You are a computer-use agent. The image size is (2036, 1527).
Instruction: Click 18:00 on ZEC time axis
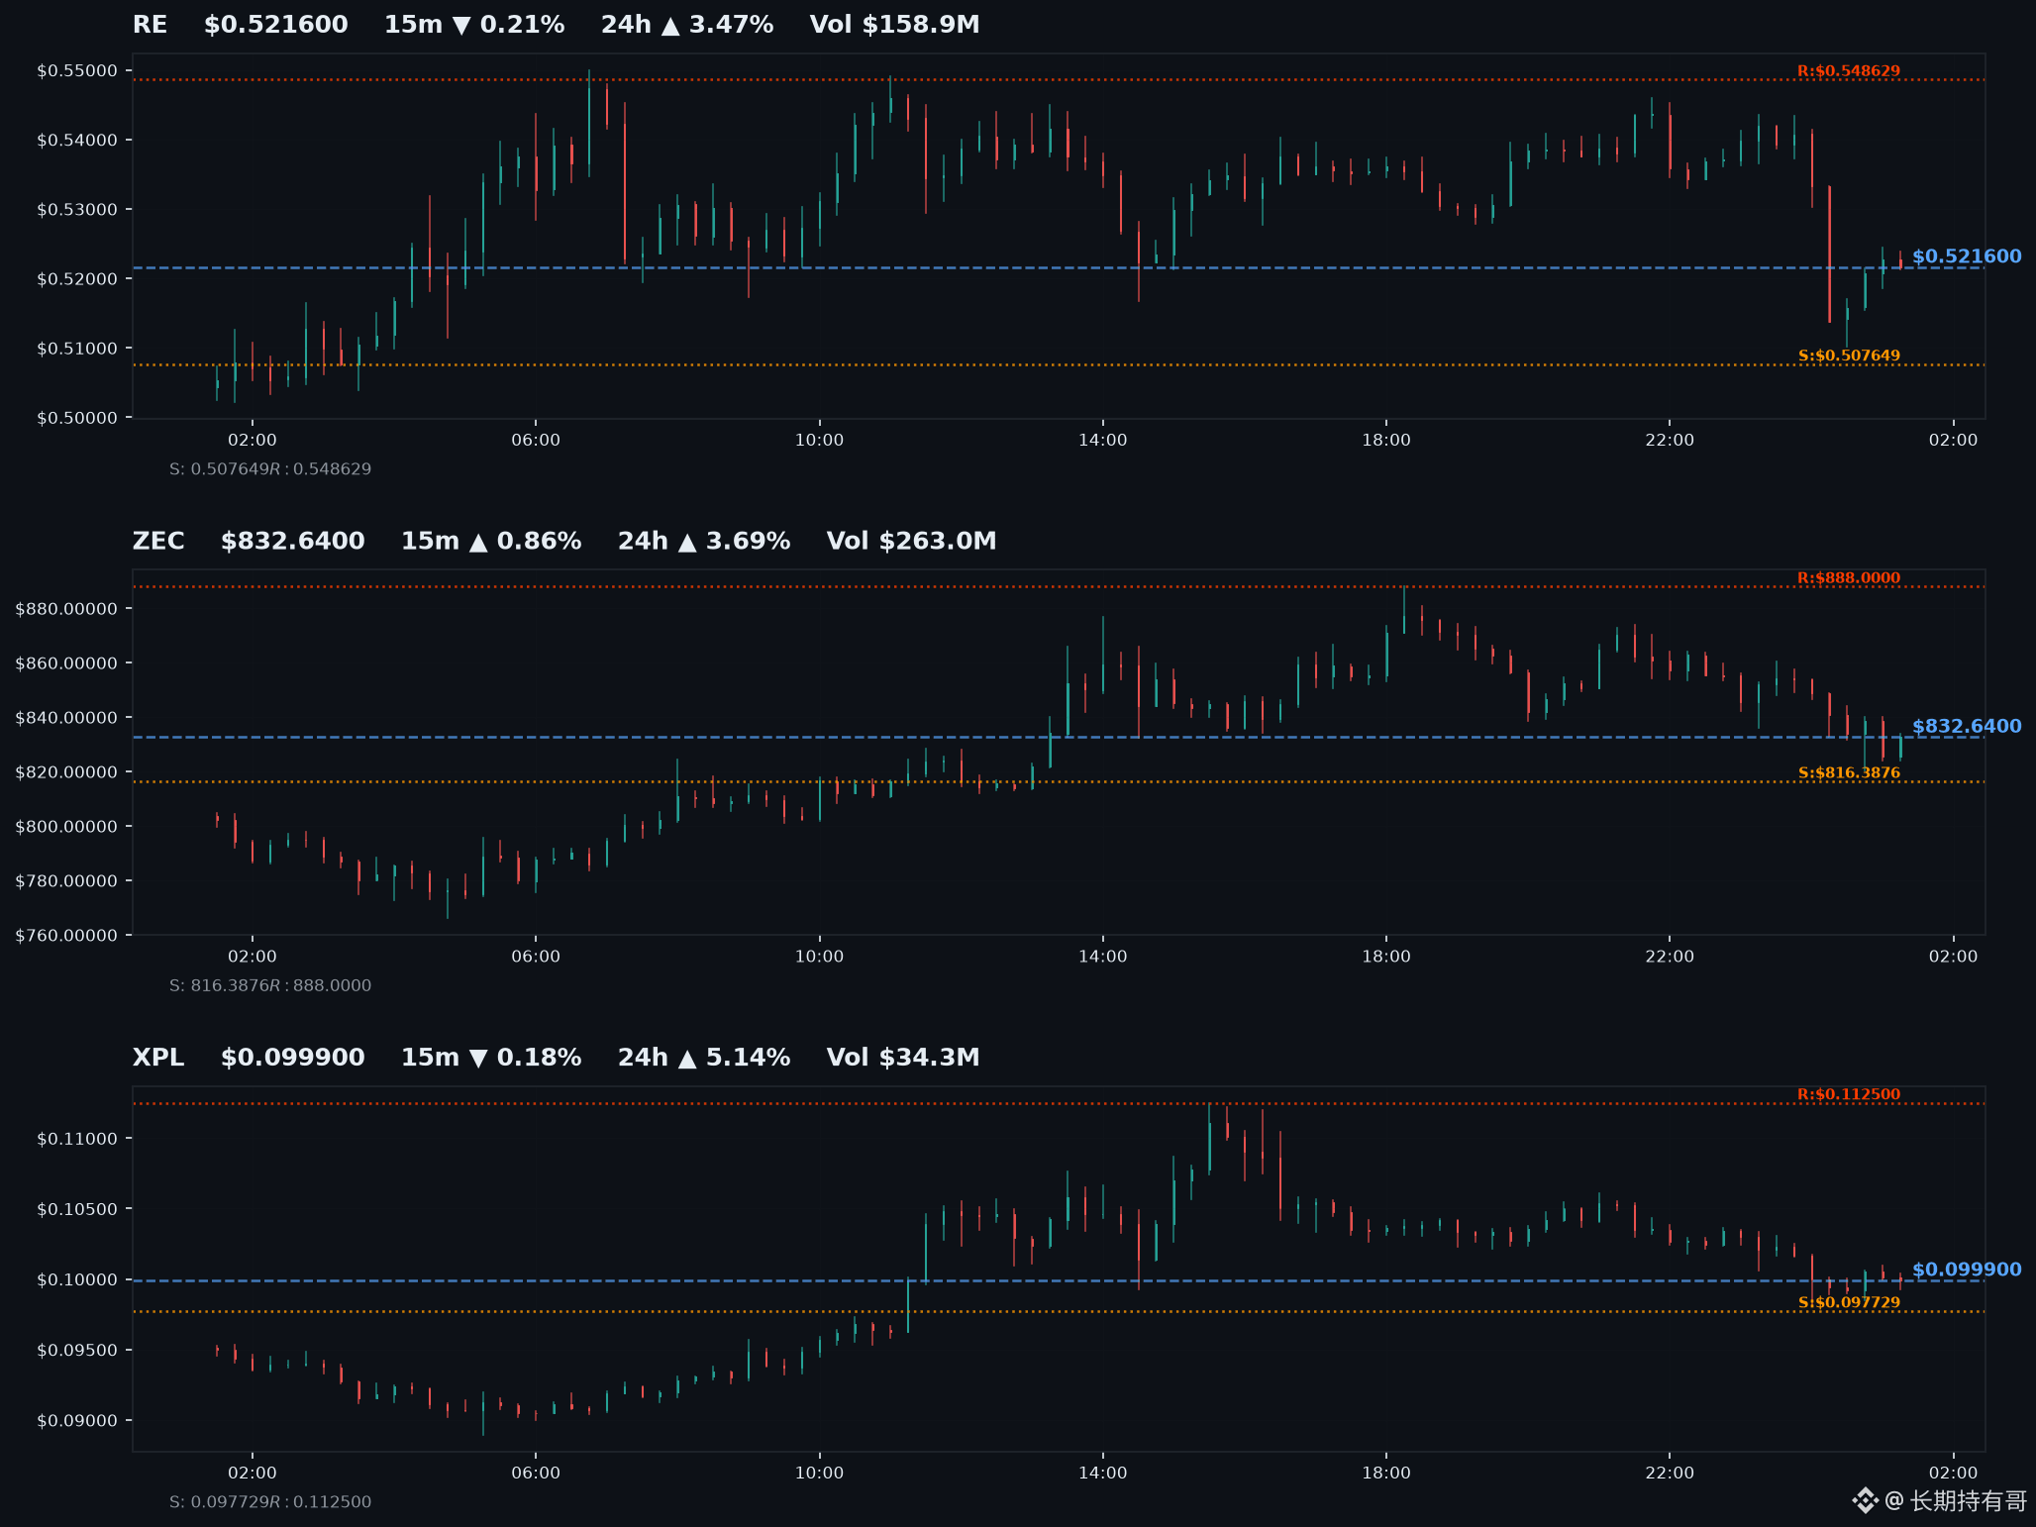[1386, 957]
